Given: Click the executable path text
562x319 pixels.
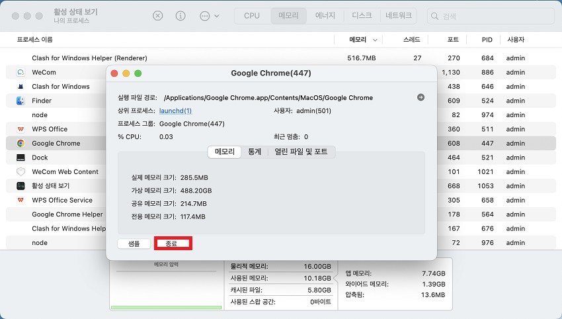Looking at the screenshot, I should click(x=268, y=97).
